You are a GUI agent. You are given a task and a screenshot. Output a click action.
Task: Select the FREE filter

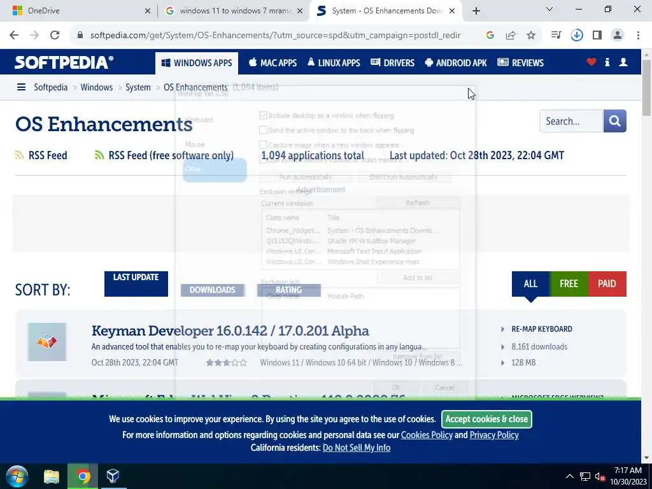[569, 284]
